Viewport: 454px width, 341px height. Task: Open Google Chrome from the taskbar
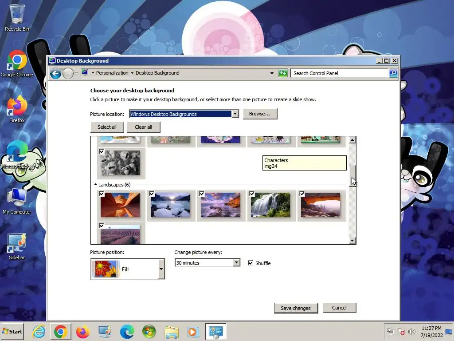[60, 331]
